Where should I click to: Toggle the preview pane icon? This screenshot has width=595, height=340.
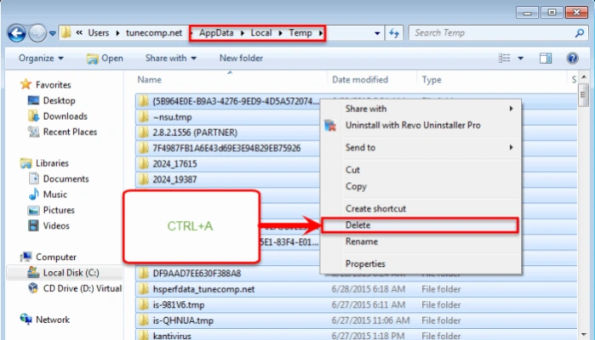(x=546, y=58)
